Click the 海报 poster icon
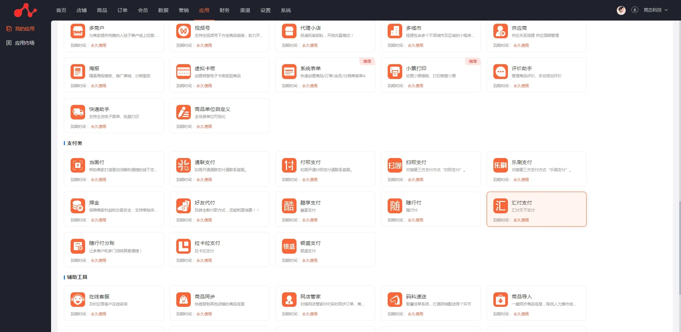Image resolution: width=681 pixels, height=332 pixels. pyautogui.click(x=78, y=72)
